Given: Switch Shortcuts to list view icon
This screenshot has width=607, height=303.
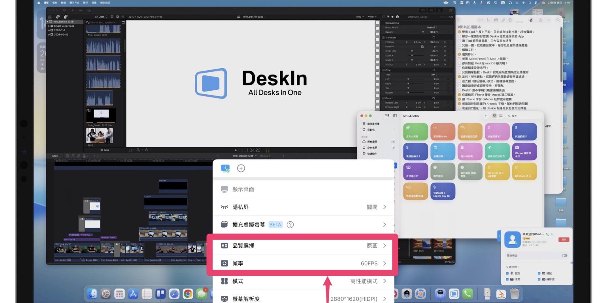Looking at the screenshot, I should click(501, 116).
